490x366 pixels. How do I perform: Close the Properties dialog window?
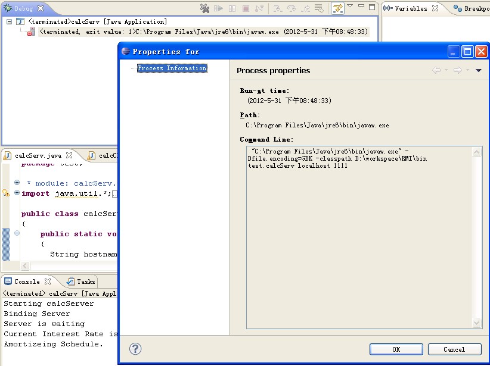coord(481,52)
